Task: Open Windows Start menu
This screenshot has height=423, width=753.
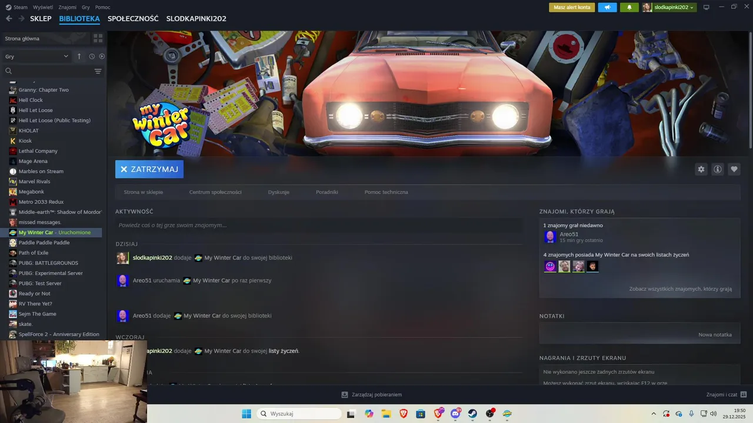Action: [x=246, y=414]
